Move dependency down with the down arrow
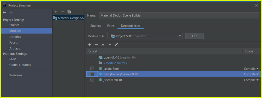The width and height of the screenshot is (262, 98). (x=110, y=45)
